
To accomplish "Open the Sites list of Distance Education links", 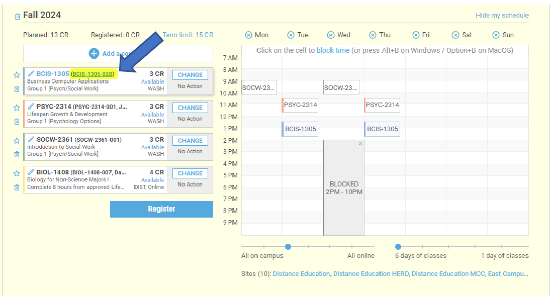I will click(401, 273).
